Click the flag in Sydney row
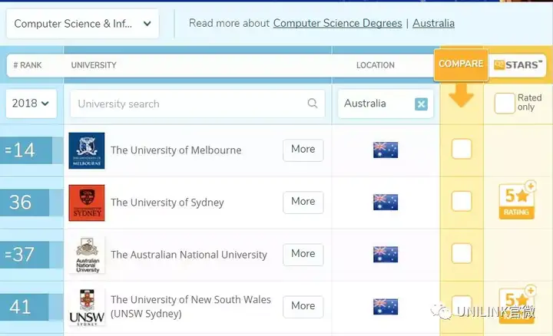This screenshot has width=553, height=336. tap(386, 203)
